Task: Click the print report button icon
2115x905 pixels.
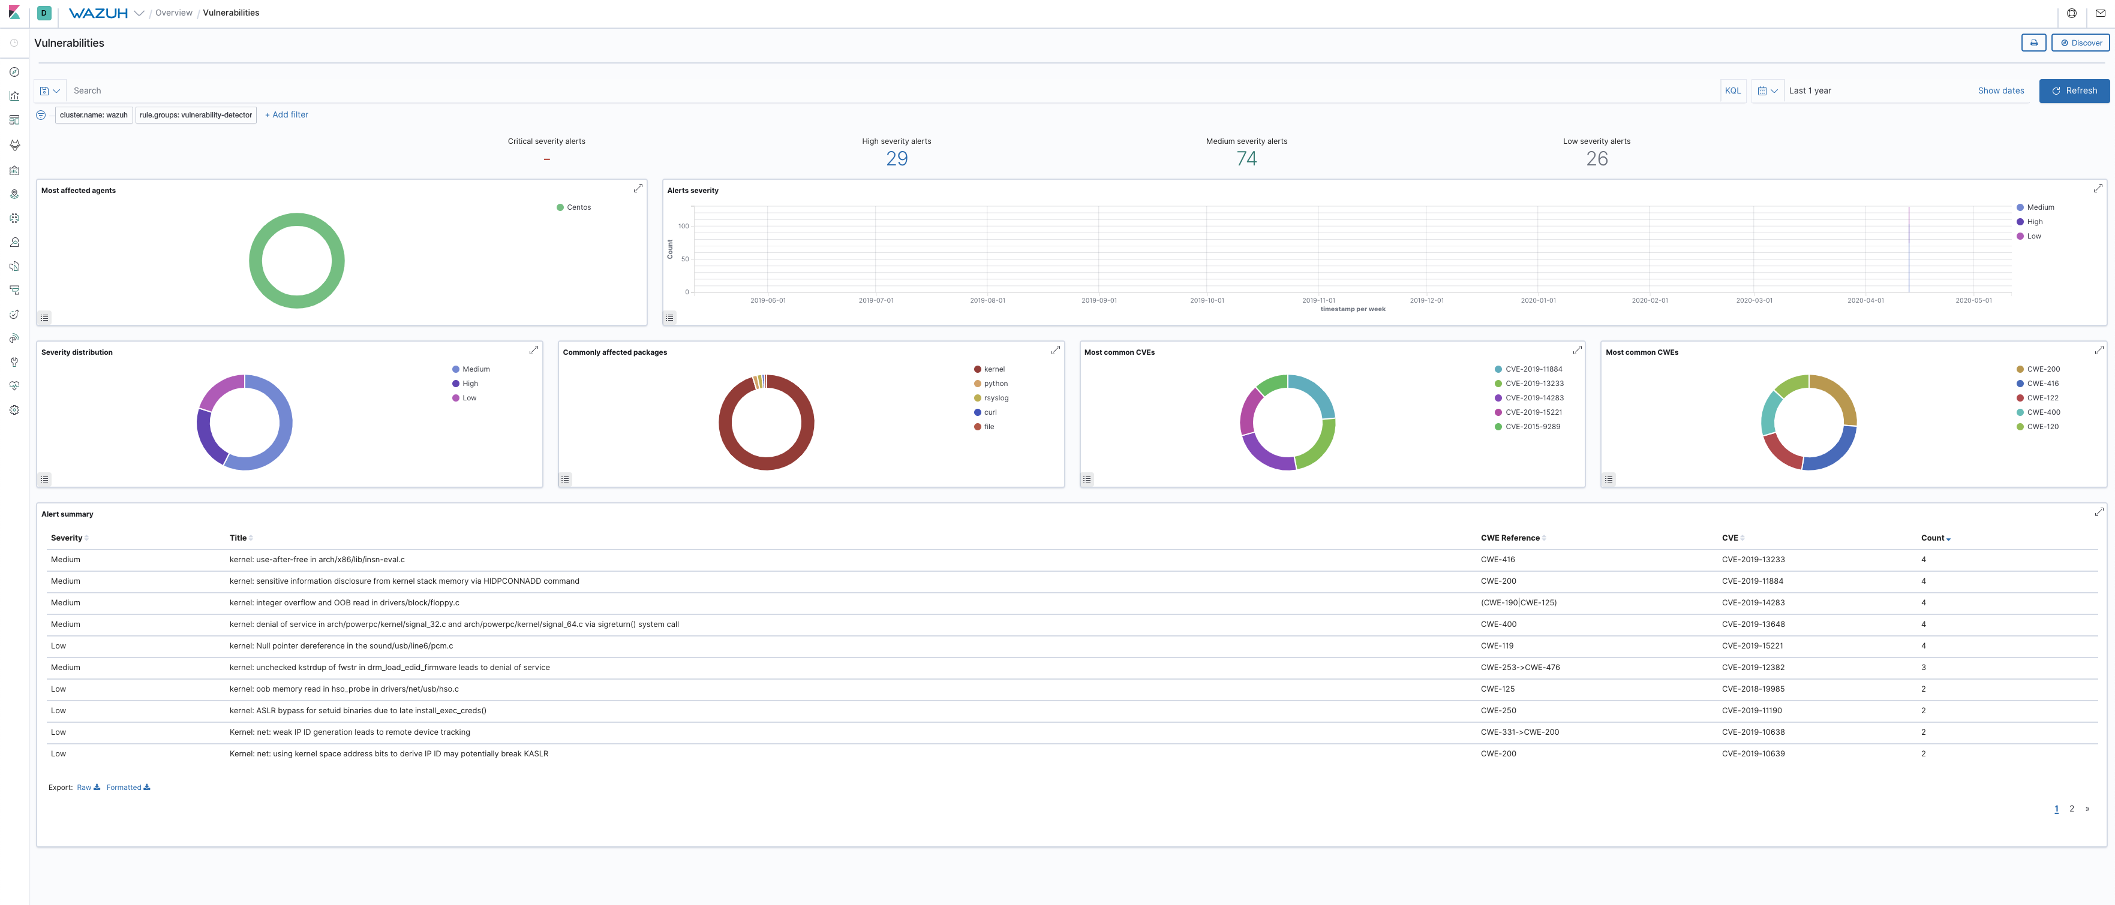Action: tap(2033, 43)
